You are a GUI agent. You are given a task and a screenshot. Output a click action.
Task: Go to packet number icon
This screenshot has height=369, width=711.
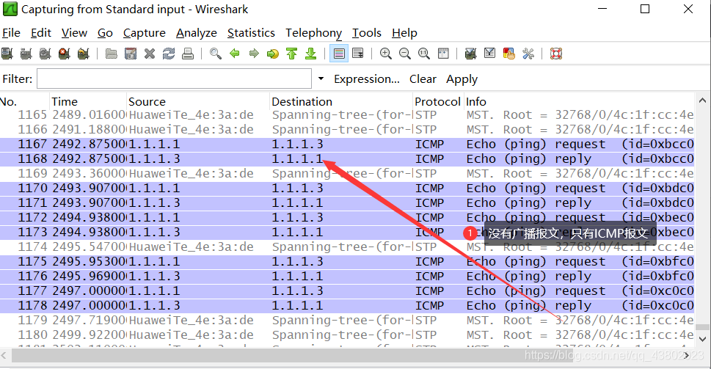pos(273,54)
